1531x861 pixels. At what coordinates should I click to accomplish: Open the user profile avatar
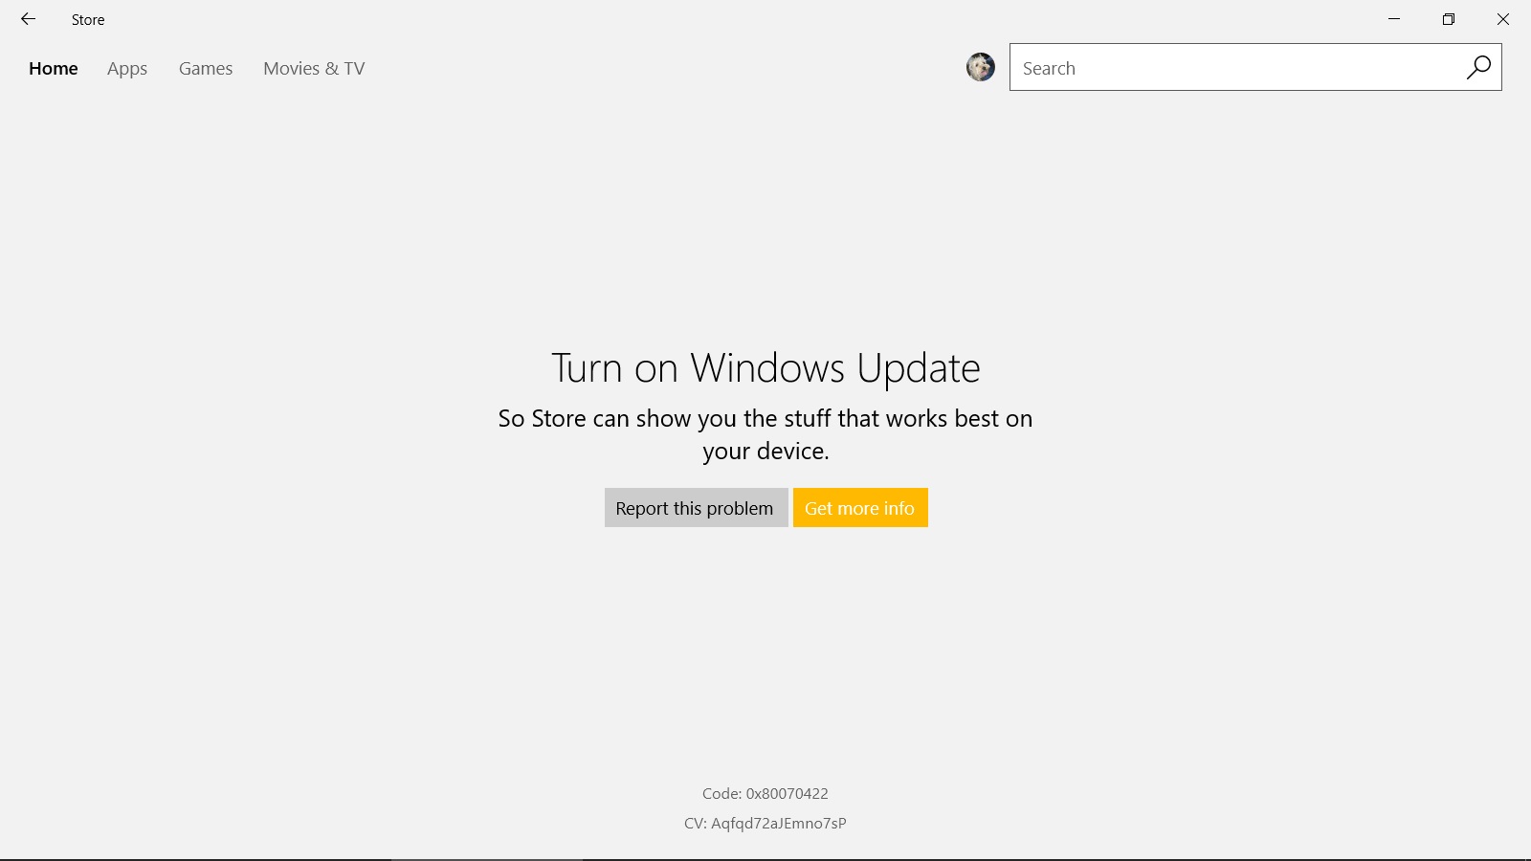tap(980, 67)
